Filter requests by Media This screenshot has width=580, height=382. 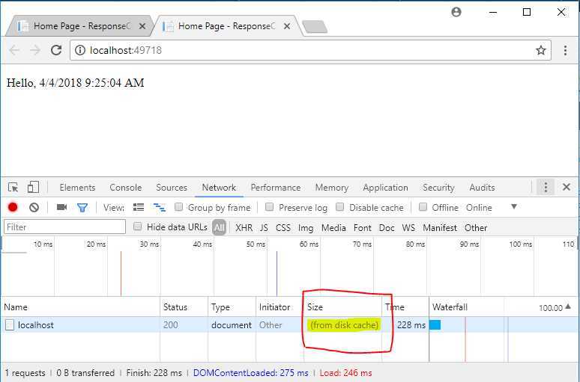click(333, 228)
